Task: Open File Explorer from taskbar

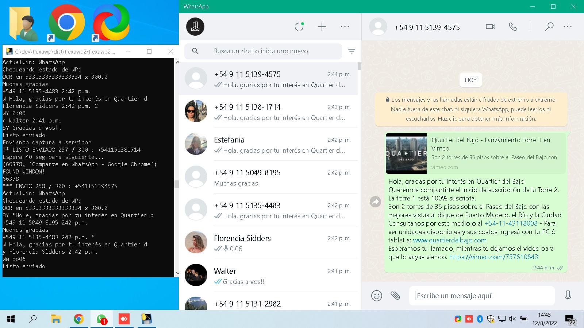Action: click(x=56, y=319)
